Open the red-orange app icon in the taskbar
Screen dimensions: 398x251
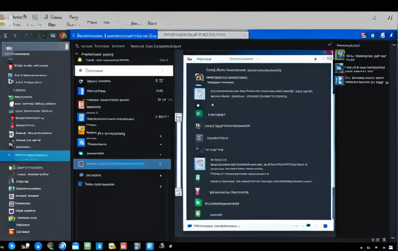point(124,246)
